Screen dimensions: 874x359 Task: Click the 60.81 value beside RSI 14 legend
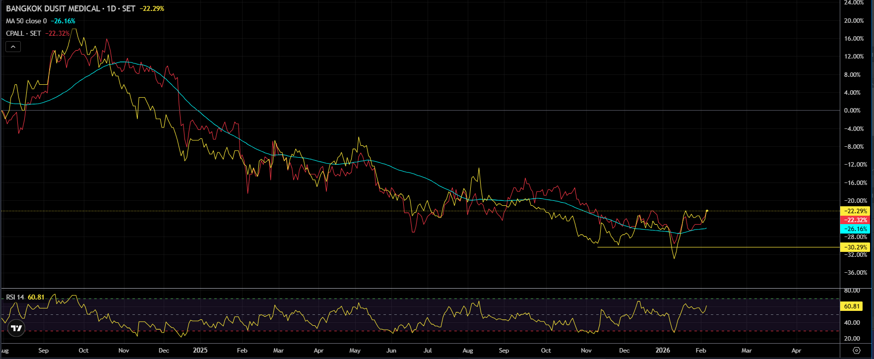pyautogui.click(x=36, y=297)
